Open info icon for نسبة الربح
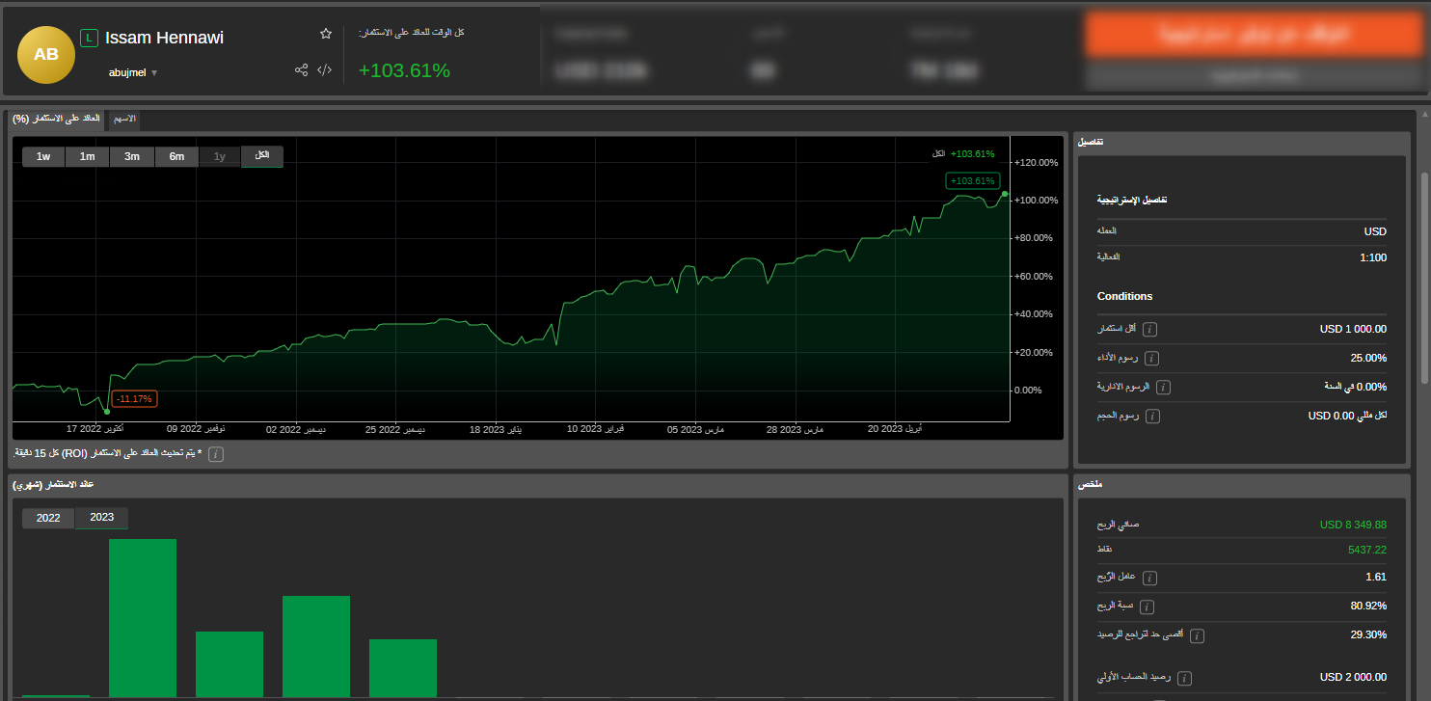 pos(1147,607)
